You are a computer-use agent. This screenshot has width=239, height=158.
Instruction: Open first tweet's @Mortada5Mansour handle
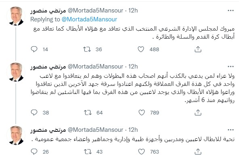[x=95, y=10]
